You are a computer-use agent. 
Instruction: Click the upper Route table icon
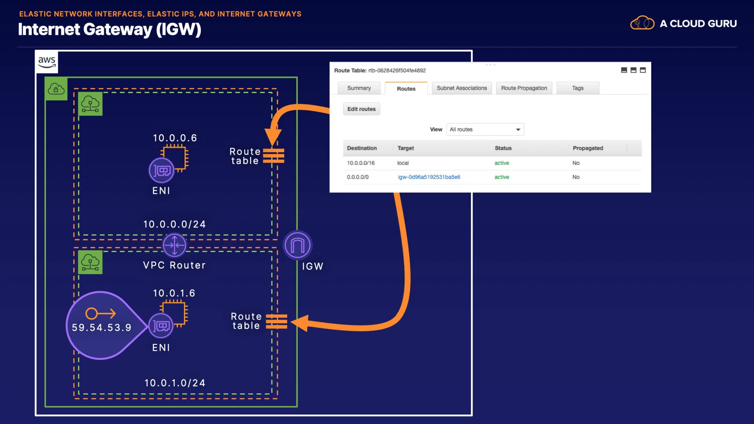pyautogui.click(x=273, y=156)
